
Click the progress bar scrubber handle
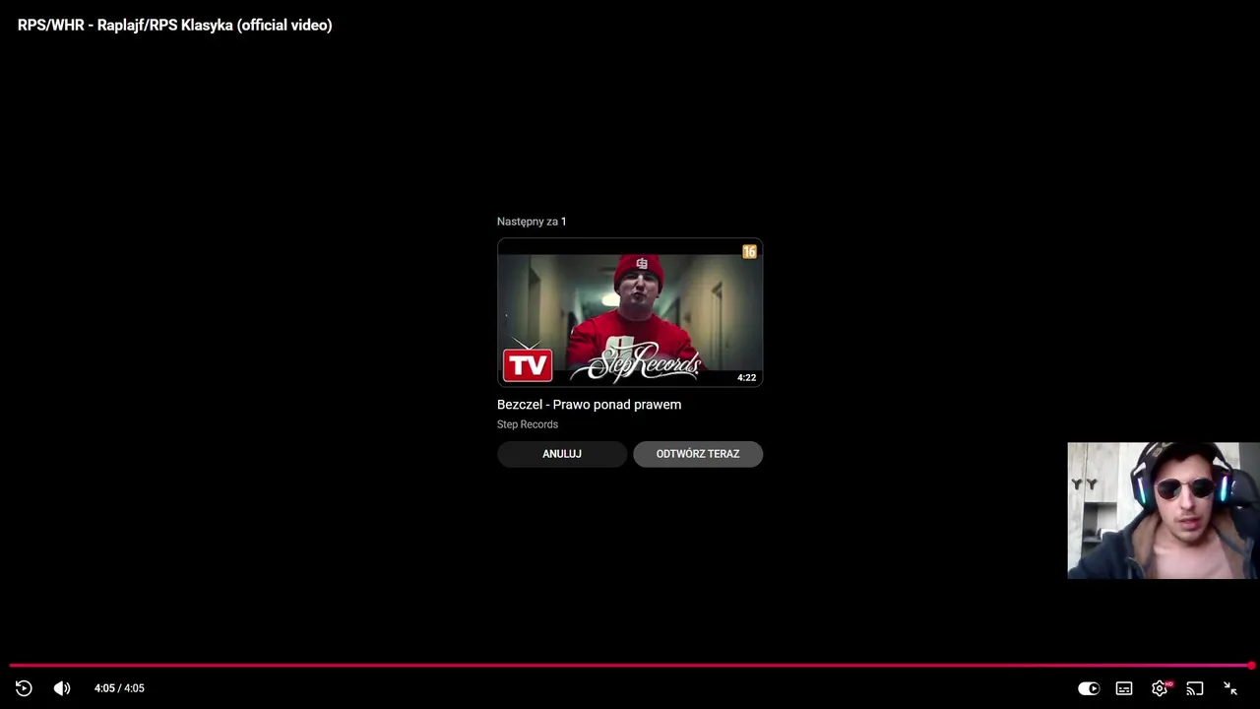click(x=1251, y=666)
